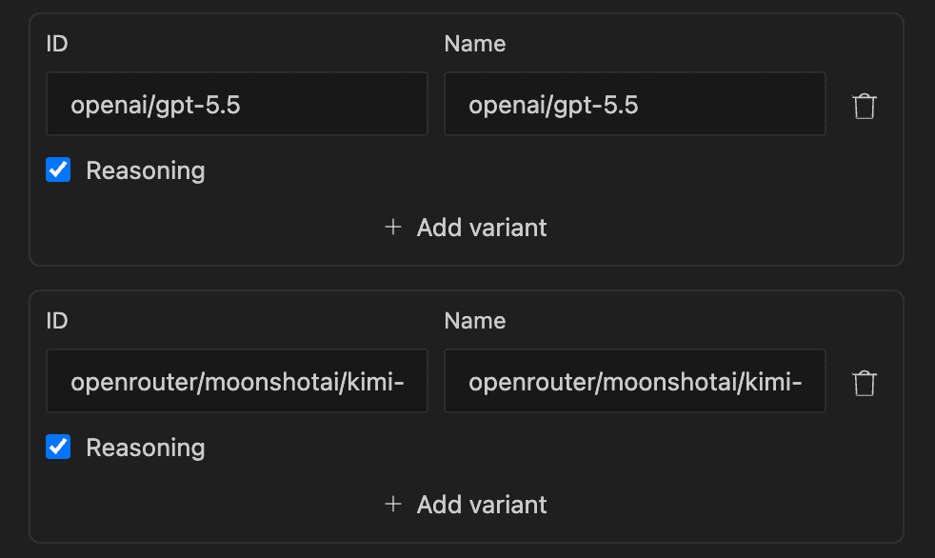
Task: Add a variant to the openrouter/moonshotai/kimi model
Action: point(466,505)
